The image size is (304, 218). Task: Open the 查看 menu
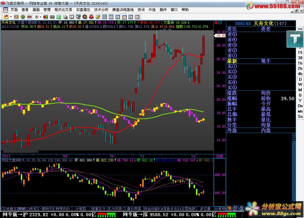coord(25,10)
